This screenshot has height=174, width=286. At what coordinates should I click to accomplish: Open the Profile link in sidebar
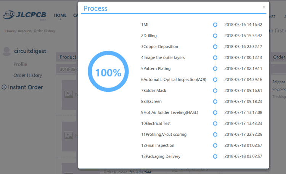point(20,64)
